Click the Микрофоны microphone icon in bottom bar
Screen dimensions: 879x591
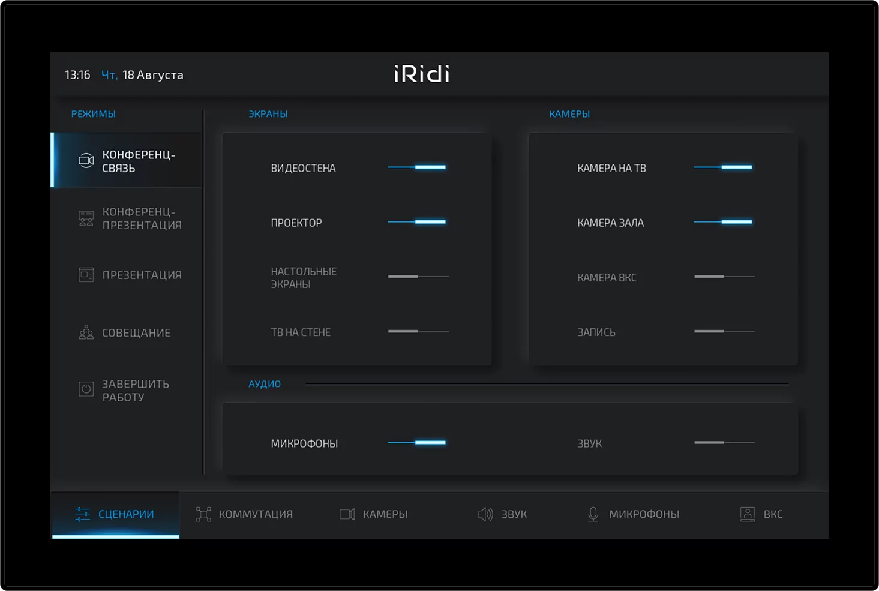[593, 514]
